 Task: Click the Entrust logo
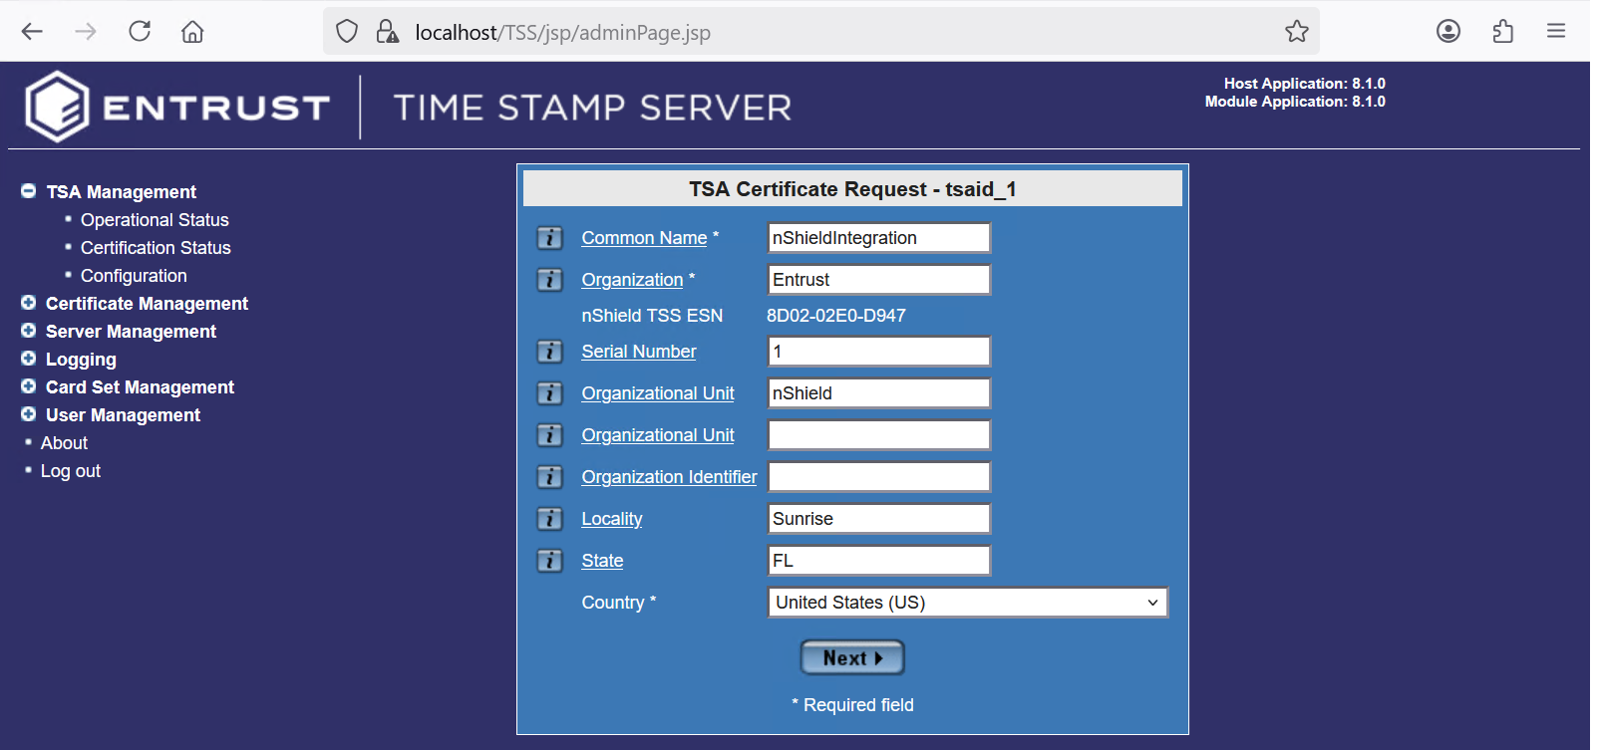pos(176,107)
